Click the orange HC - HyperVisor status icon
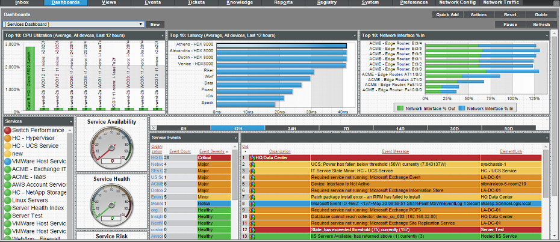This screenshot has width=560, height=242. (x=7, y=138)
